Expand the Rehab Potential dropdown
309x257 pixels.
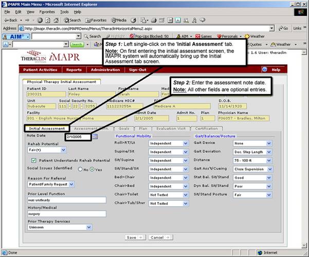coord(63,150)
